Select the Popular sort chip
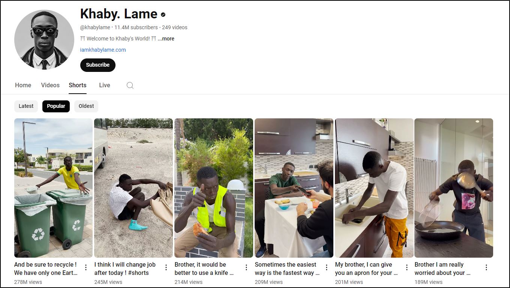Image resolution: width=510 pixels, height=288 pixels. [56, 106]
